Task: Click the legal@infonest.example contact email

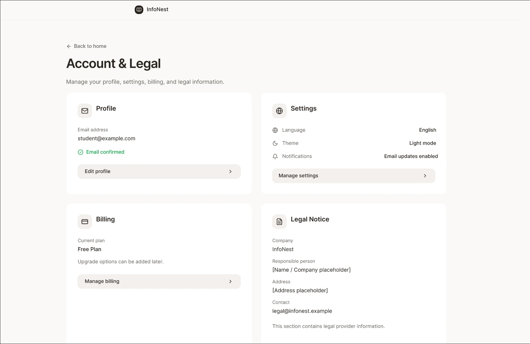Action: coord(302,311)
